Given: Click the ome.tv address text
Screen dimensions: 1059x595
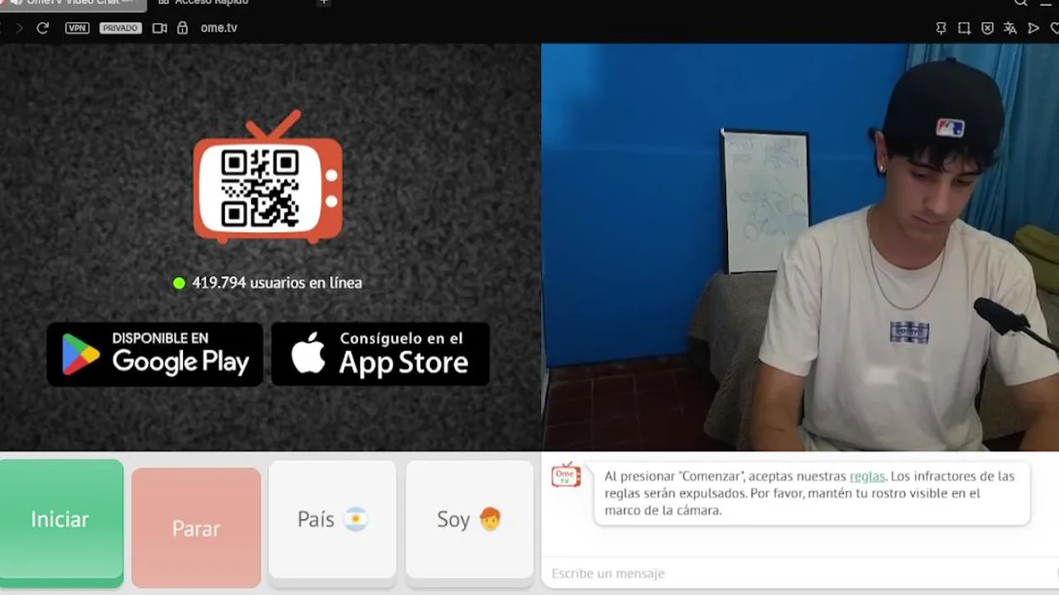Looking at the screenshot, I should pos(219,28).
